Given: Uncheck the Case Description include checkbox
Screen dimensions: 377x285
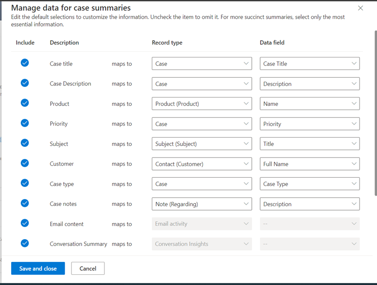Looking at the screenshot, I should [x=25, y=83].
